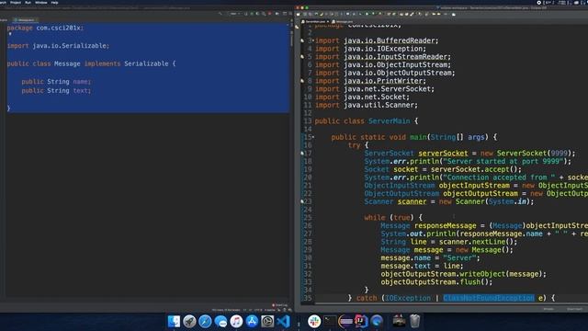Open Slack from the dock
The width and height of the screenshot is (588, 331).
pyautogui.click(x=314, y=321)
